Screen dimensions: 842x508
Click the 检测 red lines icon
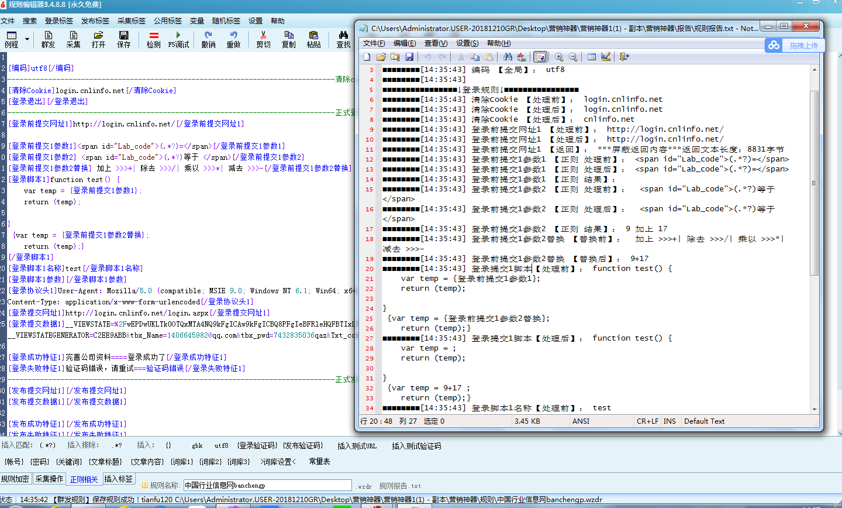pyautogui.click(x=154, y=36)
